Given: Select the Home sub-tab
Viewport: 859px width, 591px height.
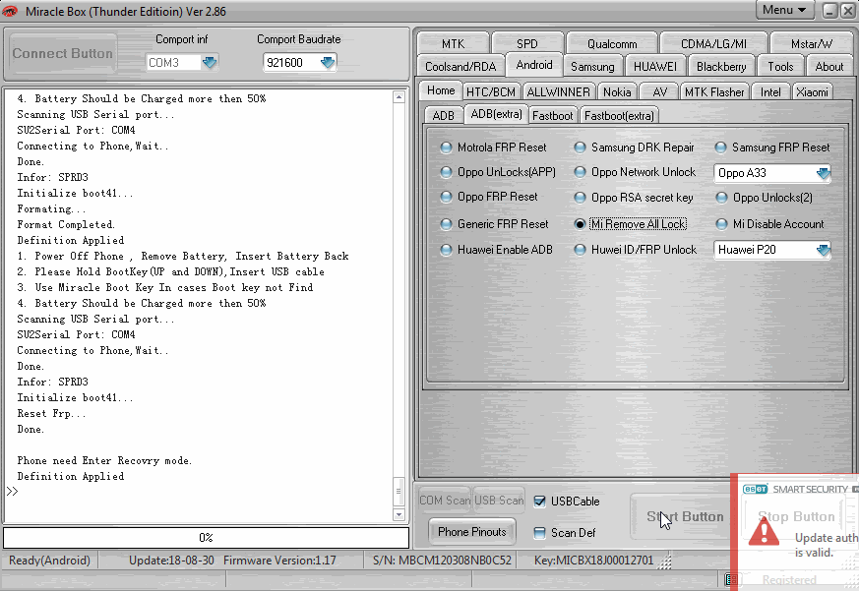Looking at the screenshot, I should tap(441, 90).
